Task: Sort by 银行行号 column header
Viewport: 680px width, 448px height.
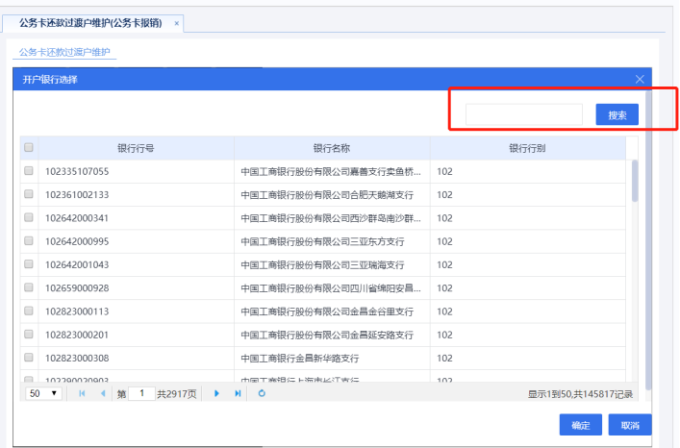Action: coord(136,148)
